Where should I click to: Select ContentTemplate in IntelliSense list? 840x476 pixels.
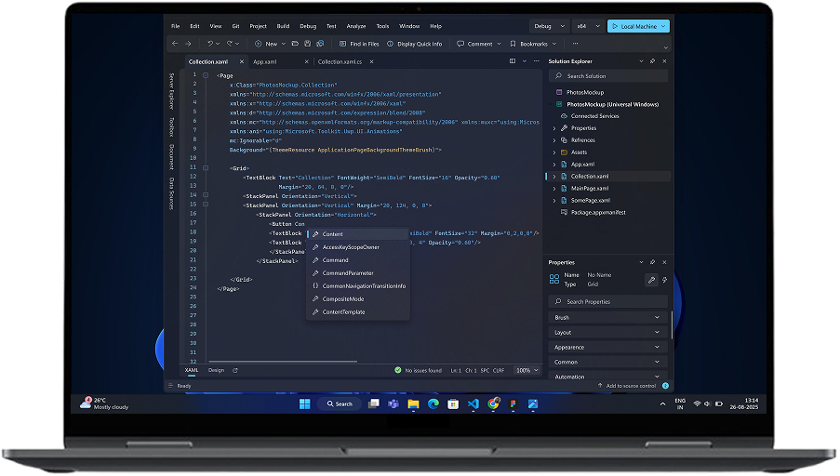(358, 312)
